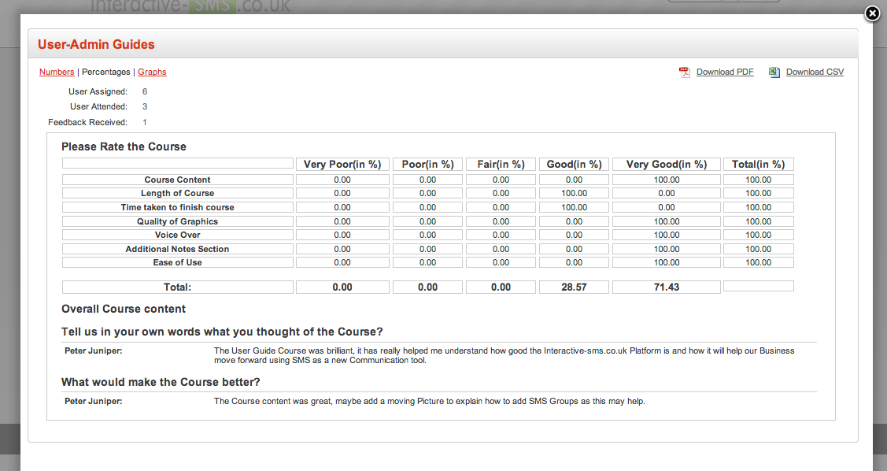887x471 pixels.
Task: Click the Very Good(in %) column header
Action: pos(667,164)
